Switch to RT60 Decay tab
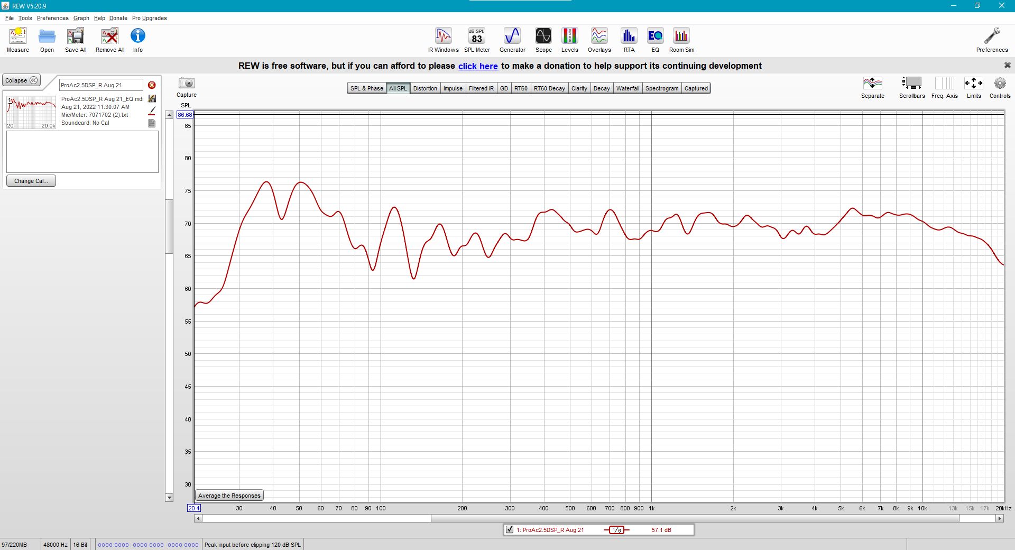The width and height of the screenshot is (1015, 550). (549, 88)
